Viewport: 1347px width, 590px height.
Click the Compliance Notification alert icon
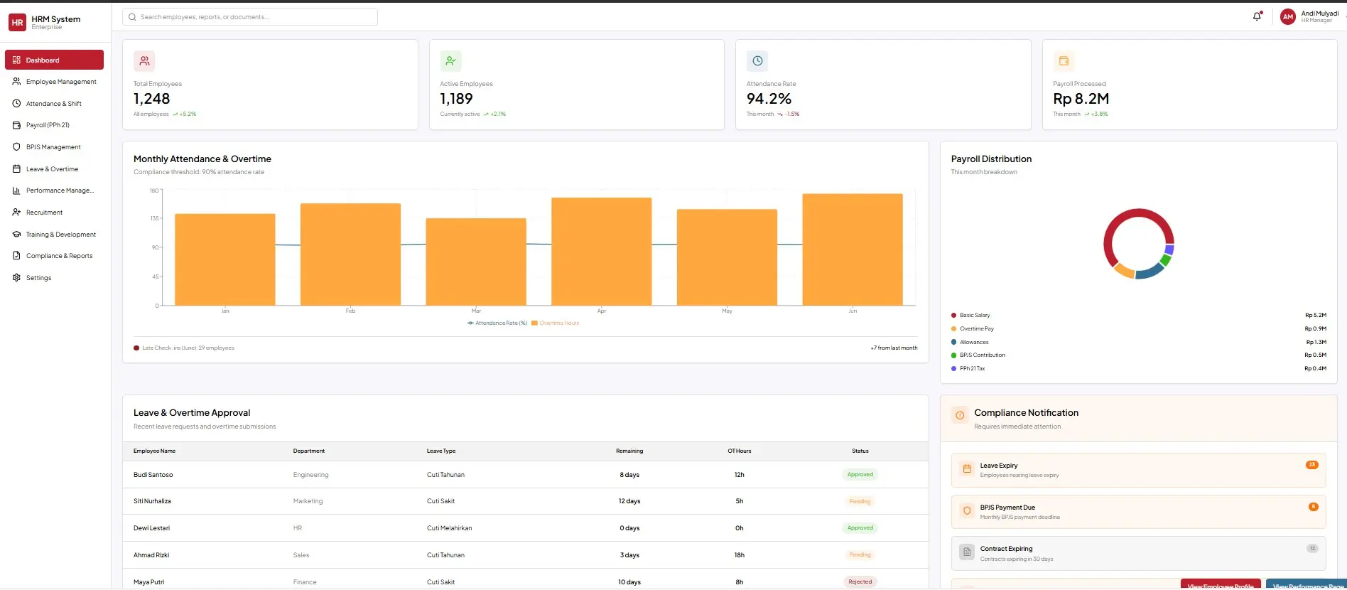point(960,415)
